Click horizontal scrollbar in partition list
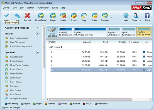154x110 pixels. pyautogui.click(x=91, y=100)
